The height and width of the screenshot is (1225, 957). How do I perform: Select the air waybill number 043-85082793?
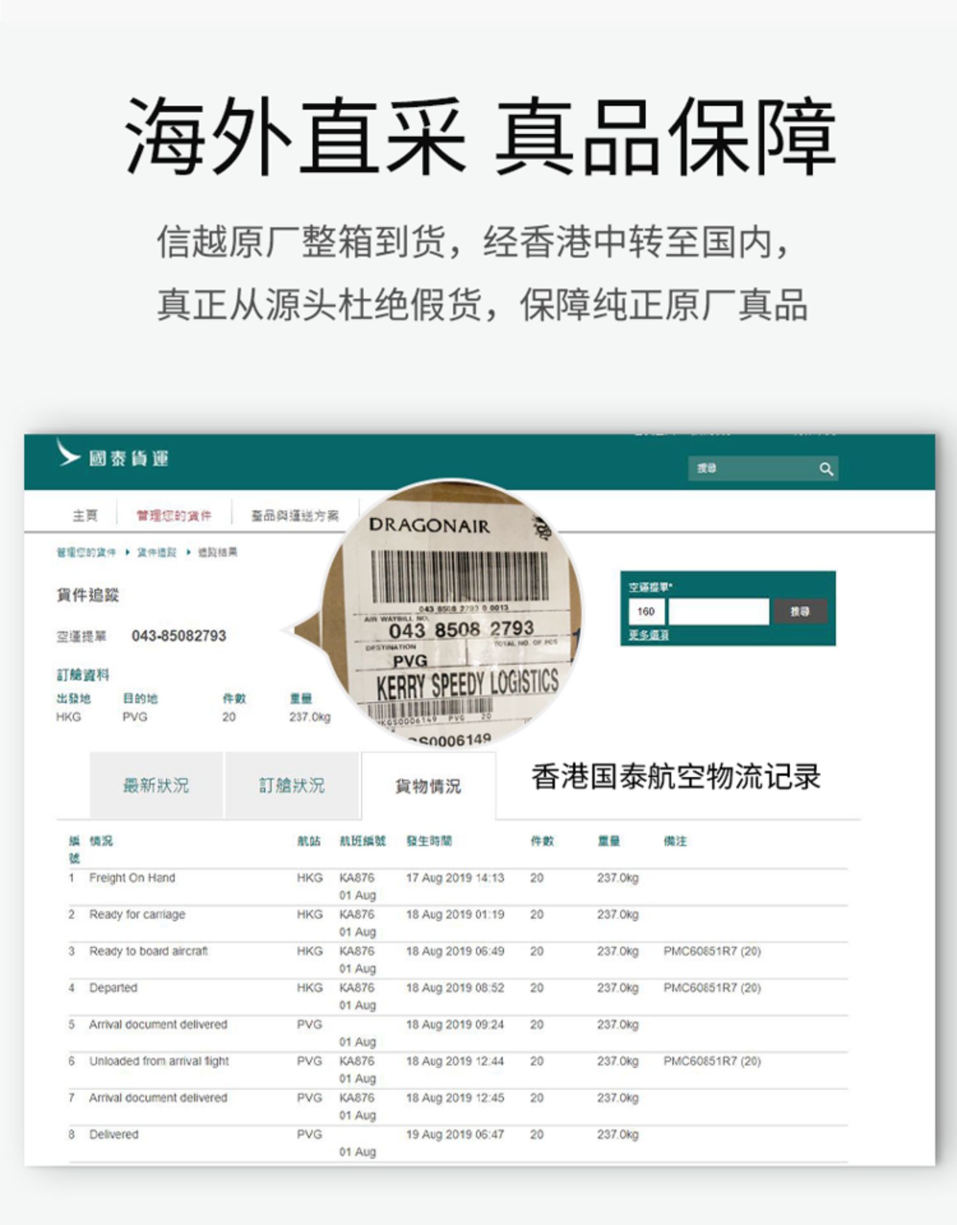(x=179, y=636)
